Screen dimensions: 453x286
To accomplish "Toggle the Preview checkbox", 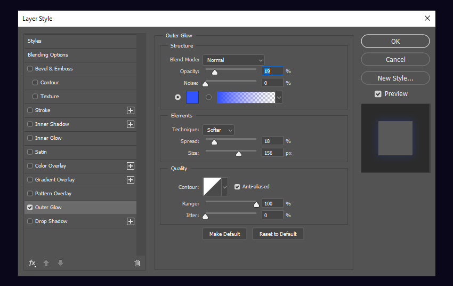I will click(x=378, y=94).
